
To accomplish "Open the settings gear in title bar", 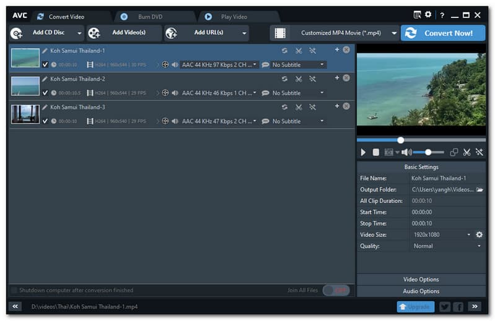I will point(428,15).
